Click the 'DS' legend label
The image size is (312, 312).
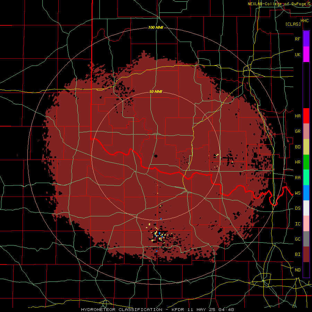point(297,208)
